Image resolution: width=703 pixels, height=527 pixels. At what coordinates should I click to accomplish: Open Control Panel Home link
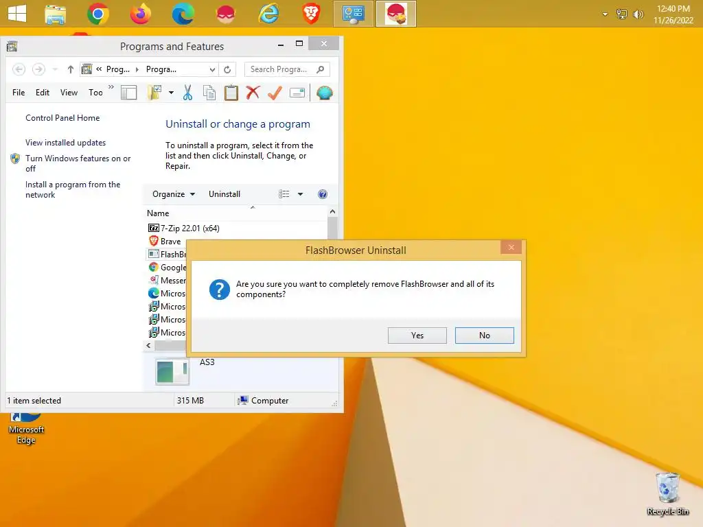[62, 118]
